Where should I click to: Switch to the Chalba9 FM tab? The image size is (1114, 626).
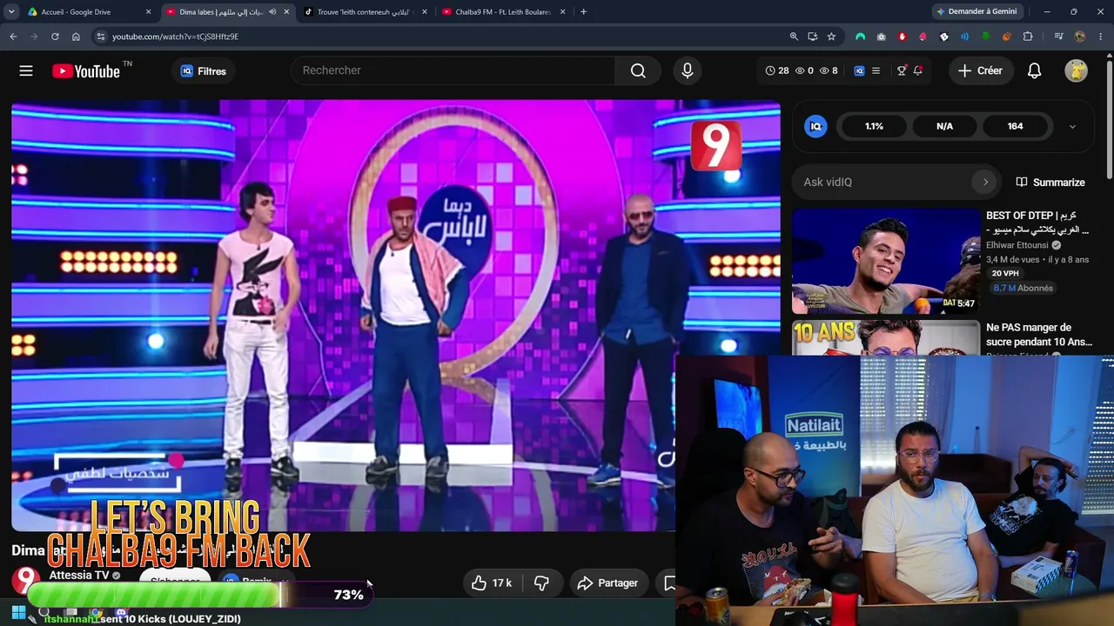501,12
